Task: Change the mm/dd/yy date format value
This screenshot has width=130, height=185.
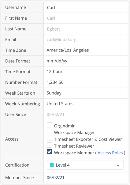Action: (x=57, y=61)
